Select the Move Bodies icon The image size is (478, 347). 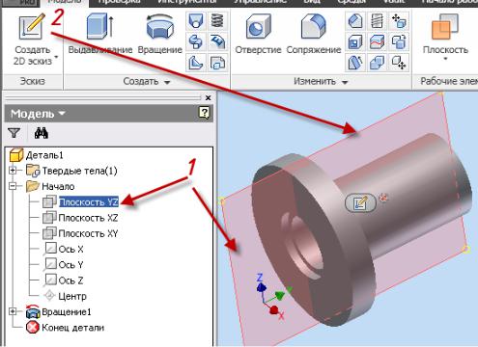399,21
